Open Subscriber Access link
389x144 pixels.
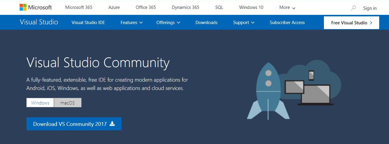click(287, 23)
